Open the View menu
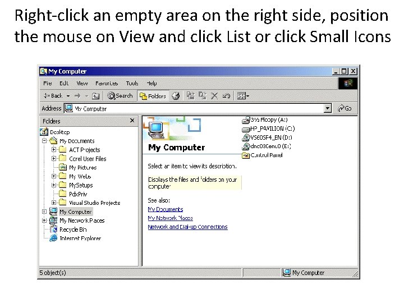The width and height of the screenshot is (404, 303). coord(82,83)
